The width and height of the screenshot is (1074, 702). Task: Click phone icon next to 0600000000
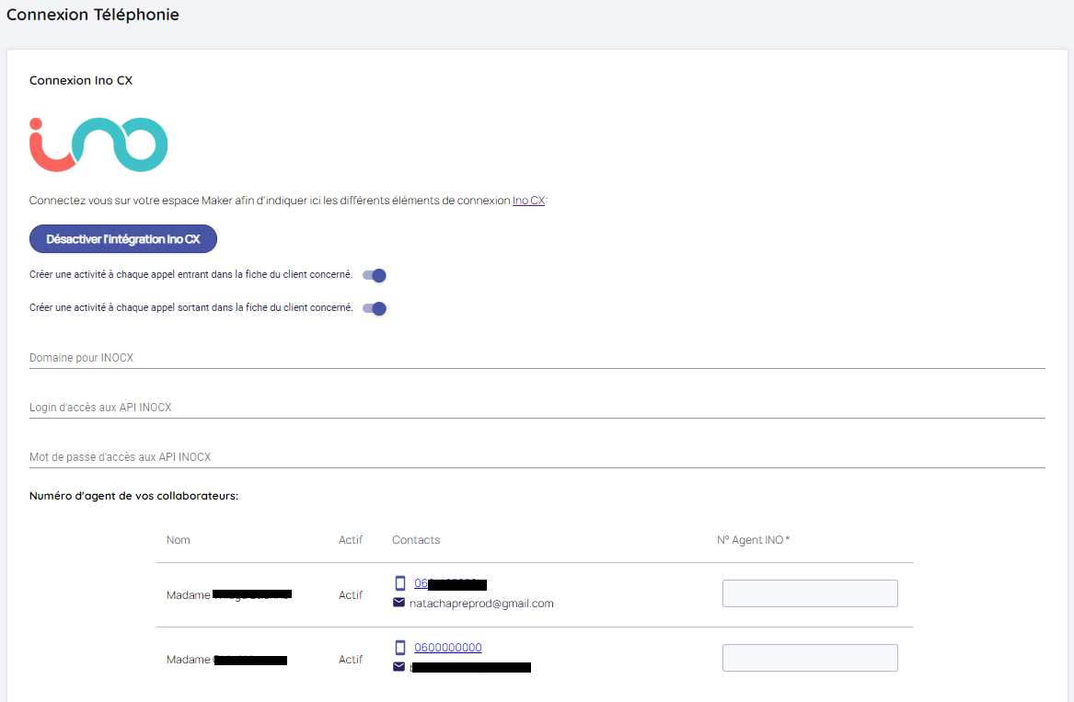point(399,648)
